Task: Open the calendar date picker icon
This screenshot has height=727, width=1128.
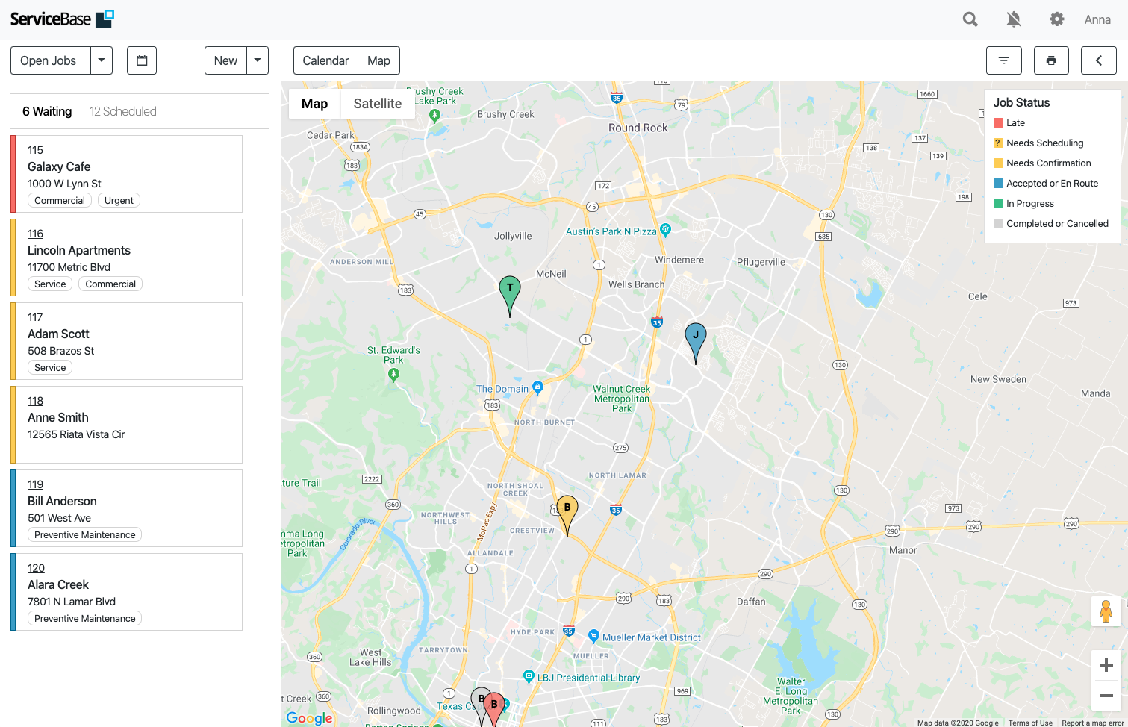Action: click(141, 60)
